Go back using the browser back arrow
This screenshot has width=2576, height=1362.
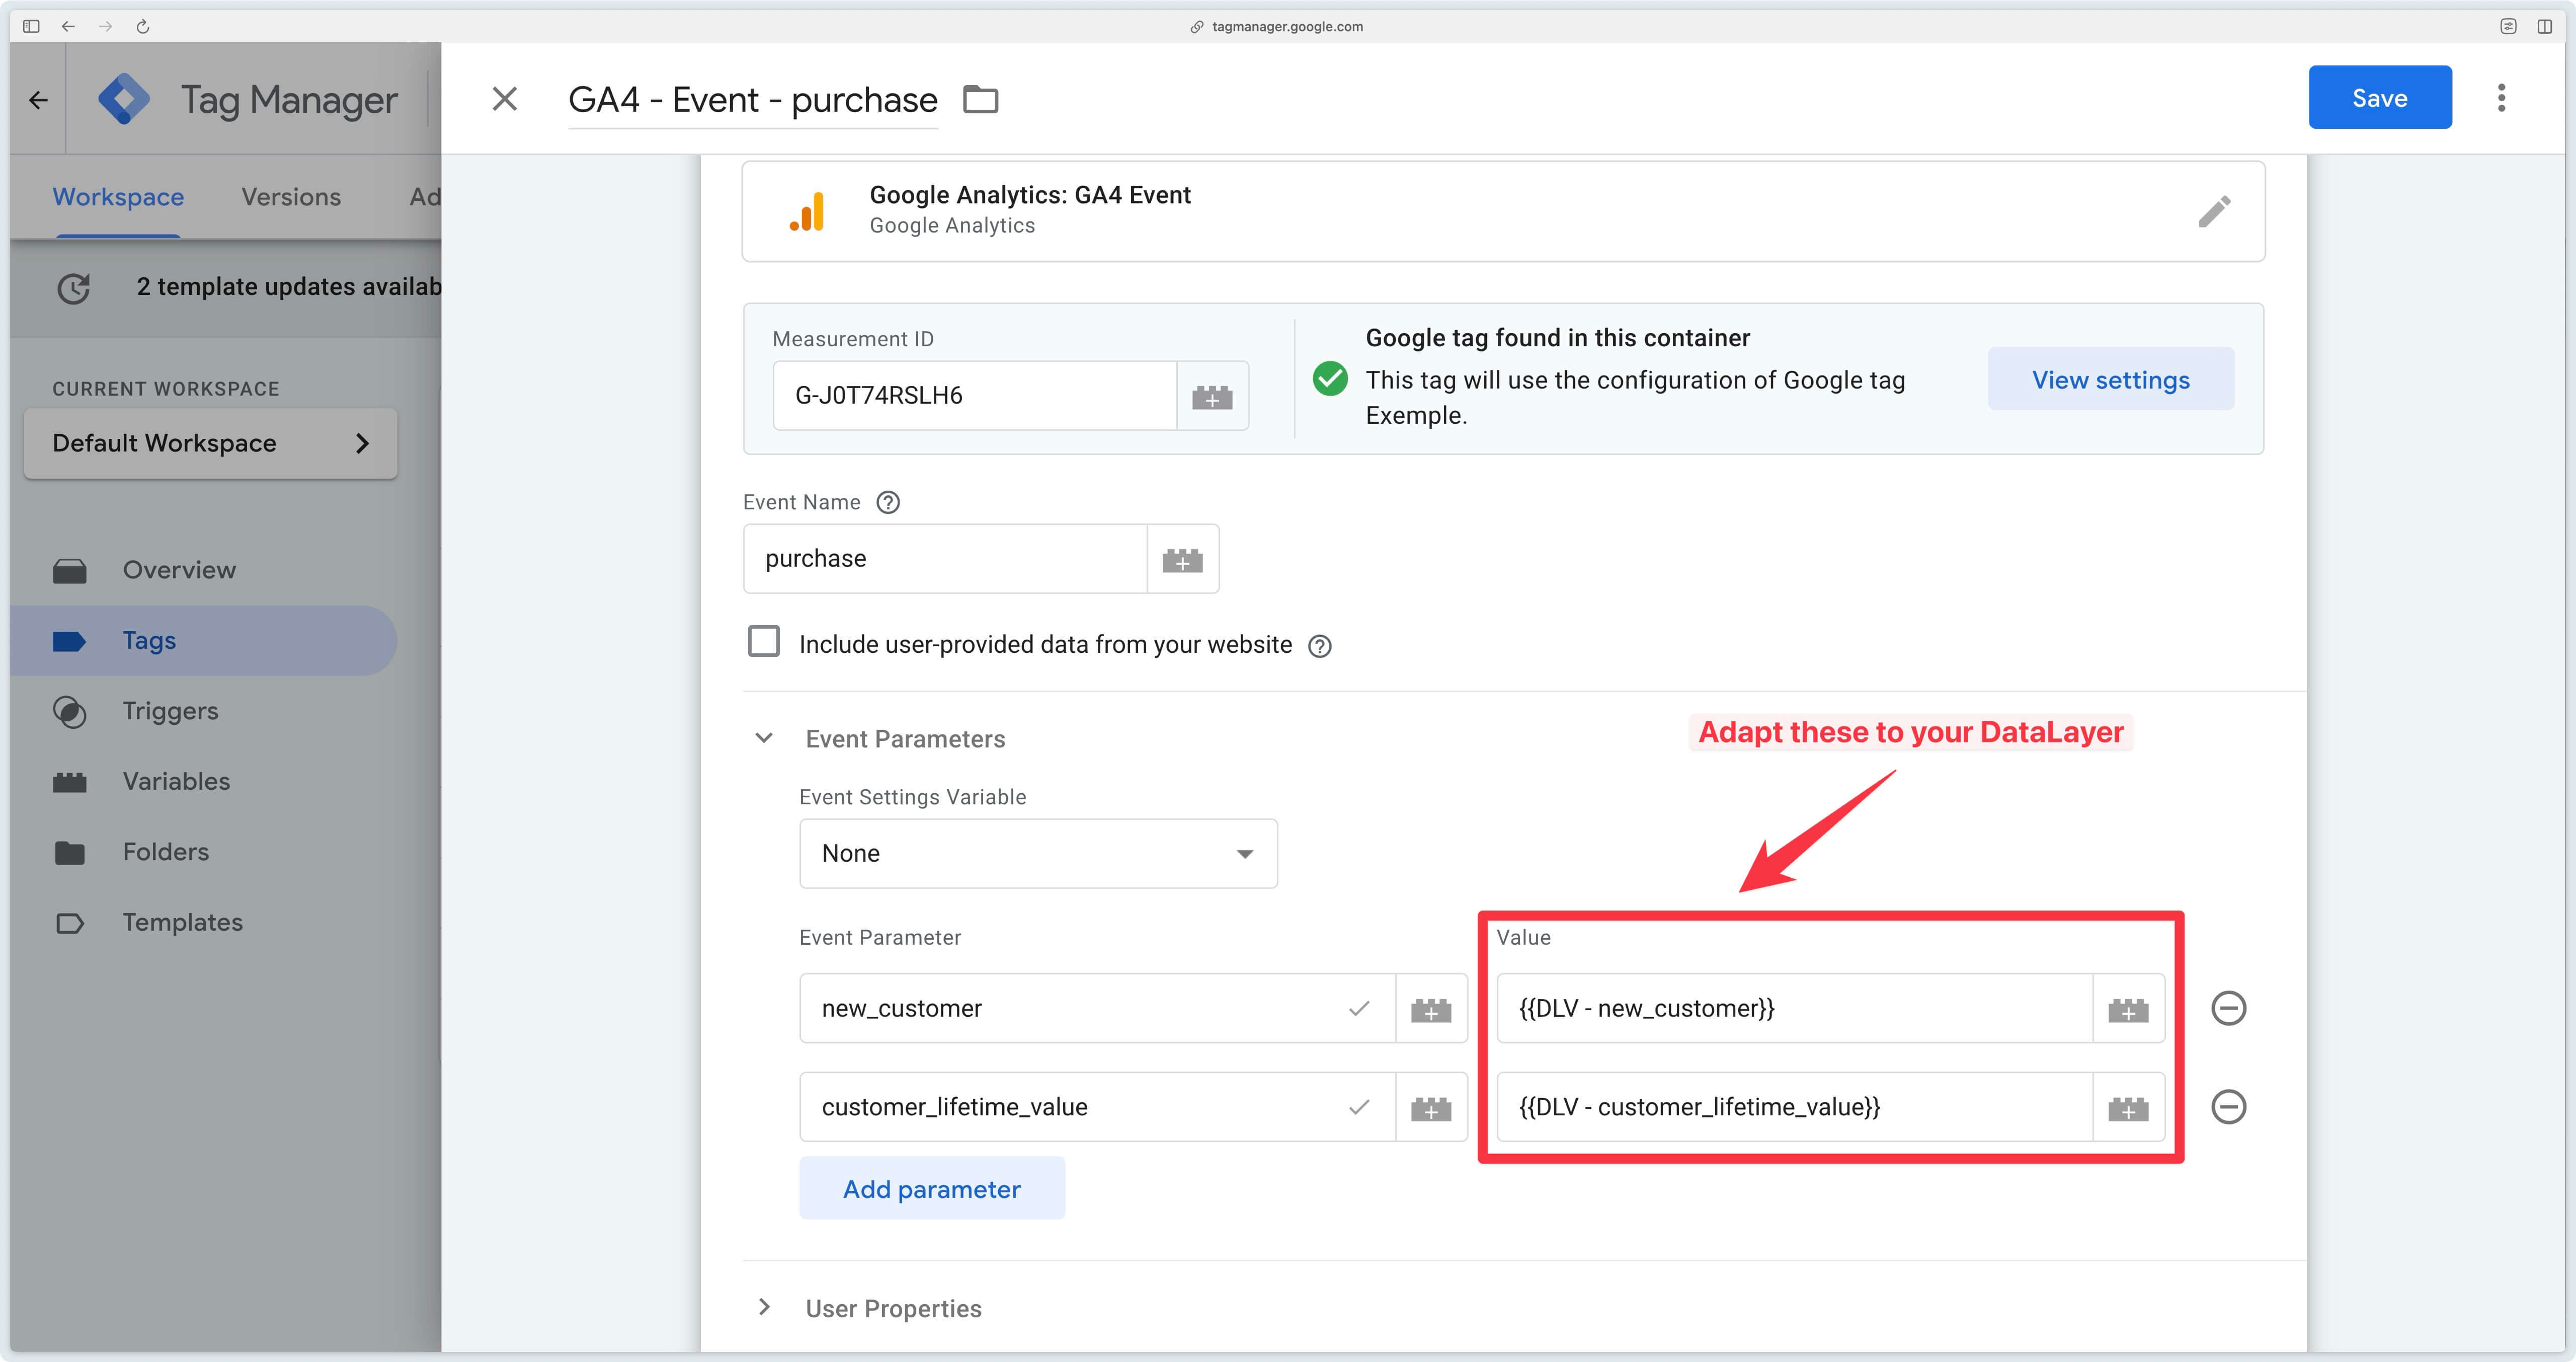coord(68,26)
